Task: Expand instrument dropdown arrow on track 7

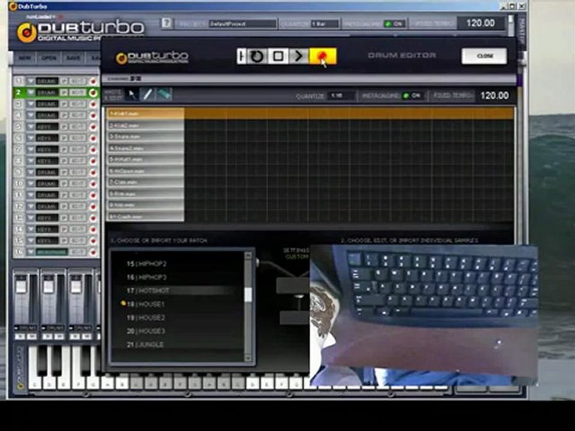Action: 31,150
